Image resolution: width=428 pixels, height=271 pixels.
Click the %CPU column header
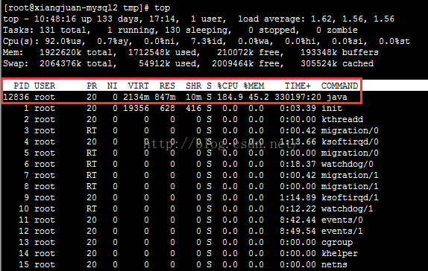click(x=227, y=86)
